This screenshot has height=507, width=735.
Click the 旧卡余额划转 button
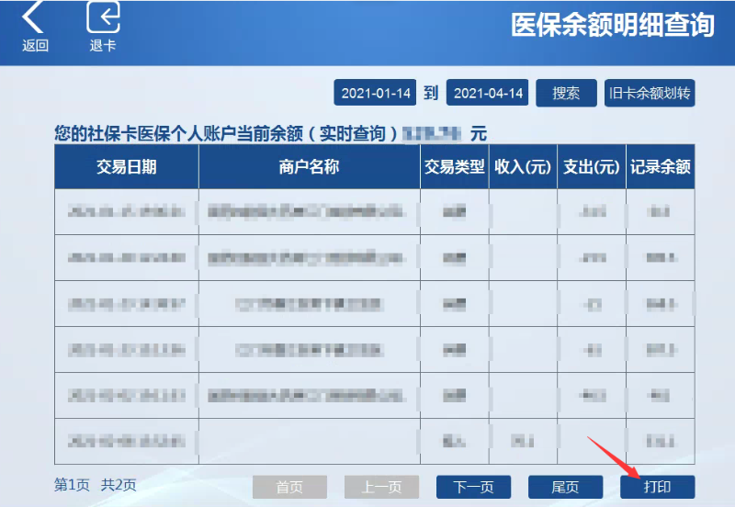(x=650, y=93)
